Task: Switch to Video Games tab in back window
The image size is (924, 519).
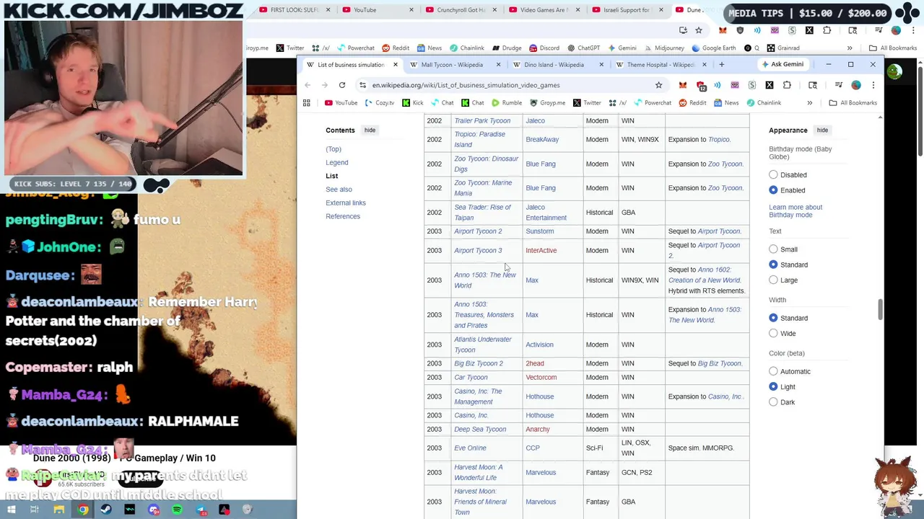Action: tap(544, 10)
